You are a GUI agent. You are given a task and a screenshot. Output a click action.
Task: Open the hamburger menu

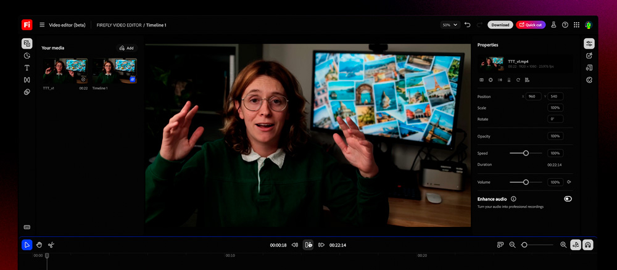42,25
